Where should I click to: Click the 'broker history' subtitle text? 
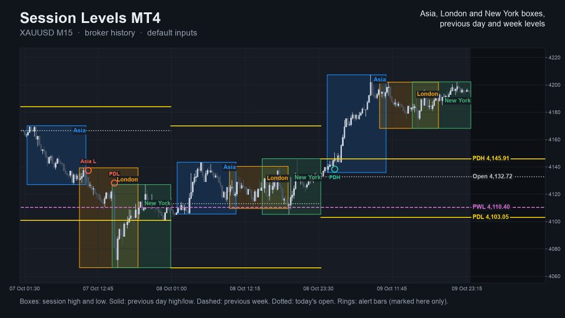coord(110,33)
